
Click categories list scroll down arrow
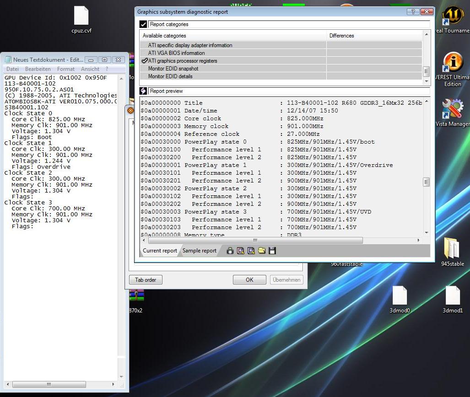point(426,81)
